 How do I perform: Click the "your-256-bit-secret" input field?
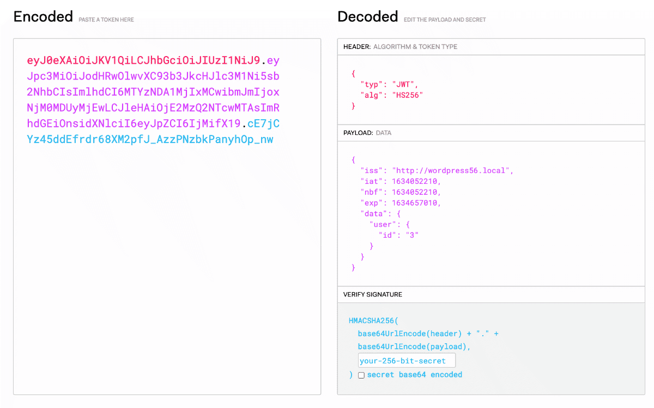click(x=406, y=360)
